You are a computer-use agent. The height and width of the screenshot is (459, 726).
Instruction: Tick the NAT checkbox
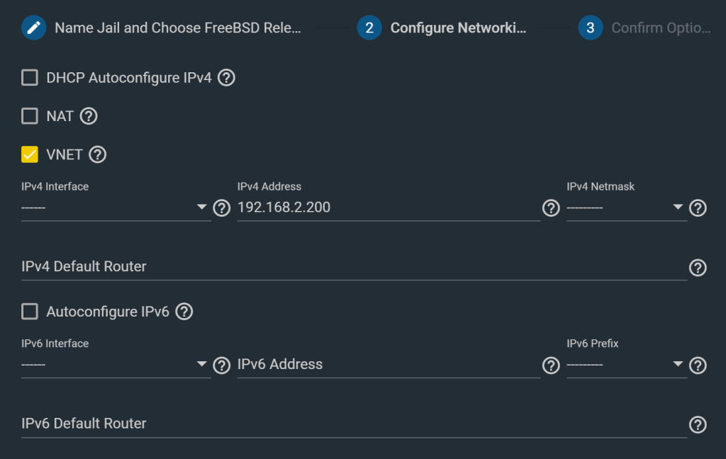tap(30, 116)
